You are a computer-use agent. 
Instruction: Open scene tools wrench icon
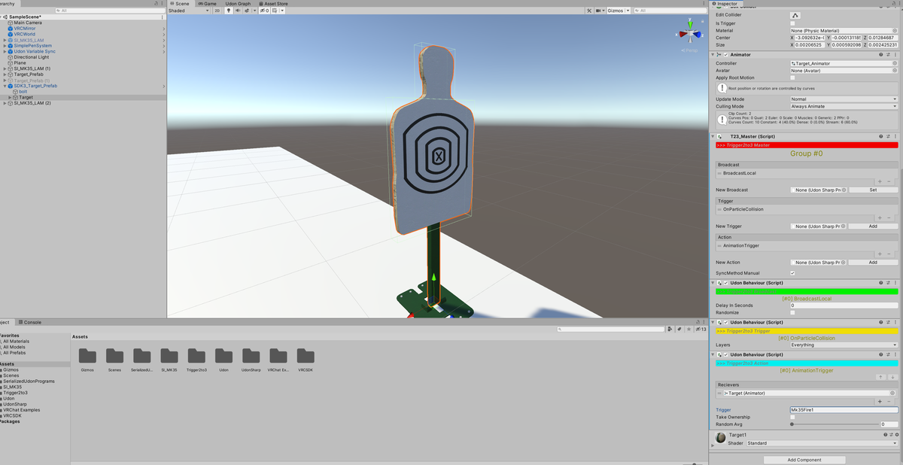coord(588,11)
